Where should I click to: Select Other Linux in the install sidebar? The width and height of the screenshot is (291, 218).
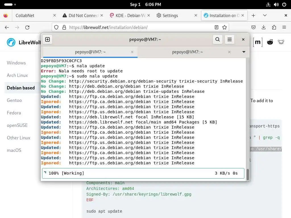point(18,138)
